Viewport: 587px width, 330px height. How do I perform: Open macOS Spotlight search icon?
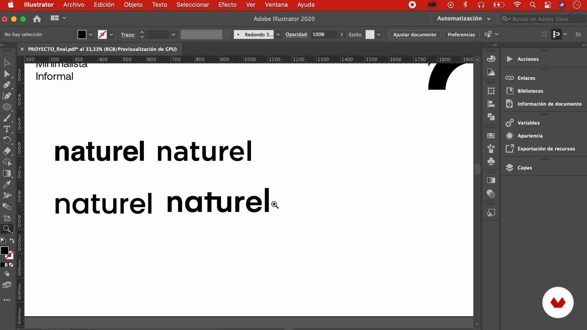(533, 5)
